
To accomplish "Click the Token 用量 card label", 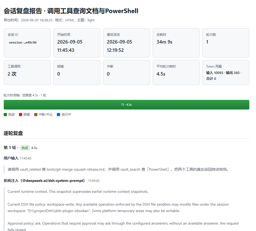I will click(x=214, y=66).
